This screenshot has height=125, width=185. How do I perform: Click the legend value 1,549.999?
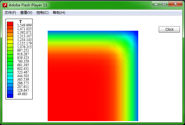(24, 25)
